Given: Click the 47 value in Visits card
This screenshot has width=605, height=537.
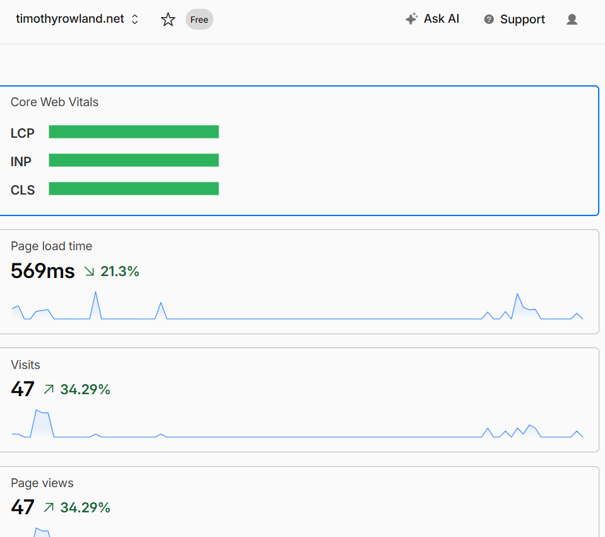Looking at the screenshot, I should coord(23,389).
